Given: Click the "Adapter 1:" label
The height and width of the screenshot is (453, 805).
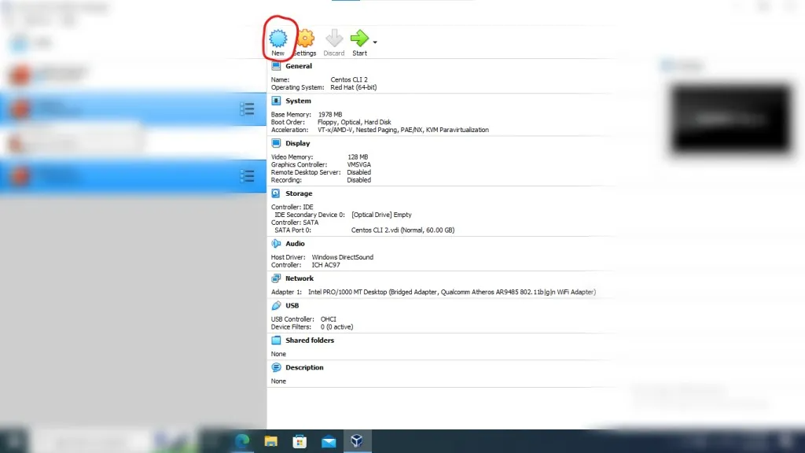Looking at the screenshot, I should (286, 292).
